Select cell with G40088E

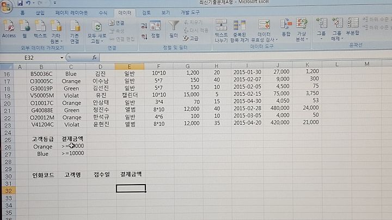pyautogui.click(x=42, y=110)
